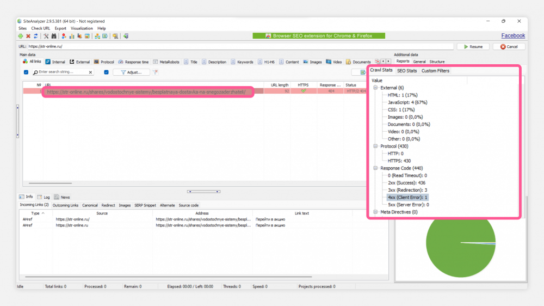Click the Resume button
This screenshot has width=544, height=306.
473,46
